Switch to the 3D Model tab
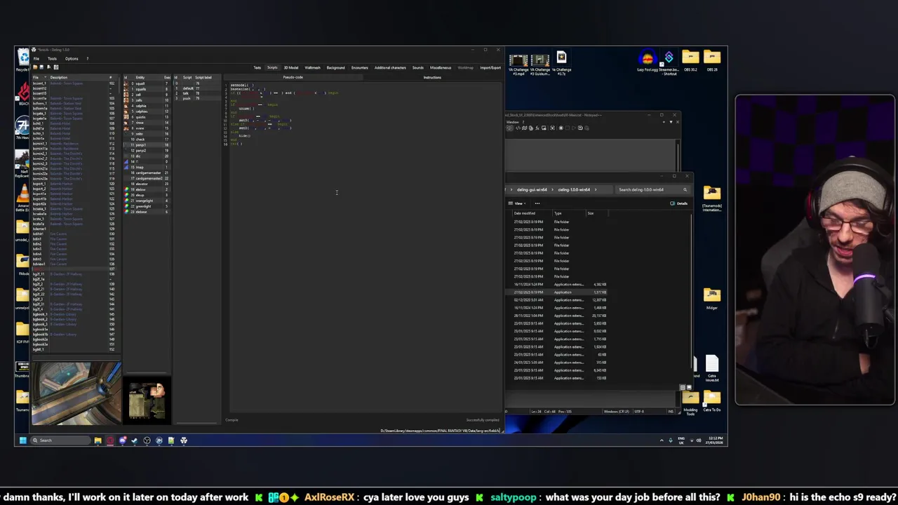The image size is (898, 505). (291, 68)
